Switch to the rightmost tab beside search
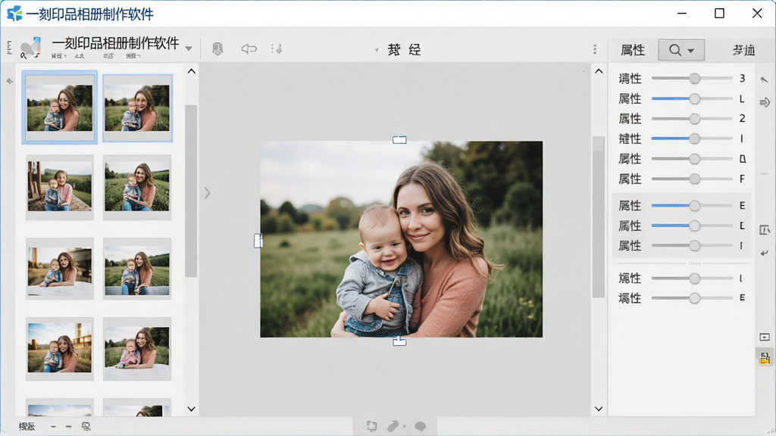Viewport: 776px width, 436px height. (743, 50)
